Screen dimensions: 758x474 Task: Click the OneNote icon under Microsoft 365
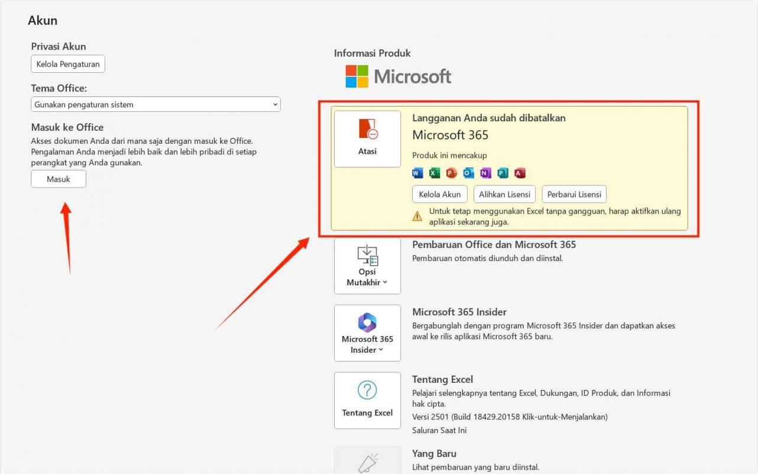click(484, 173)
